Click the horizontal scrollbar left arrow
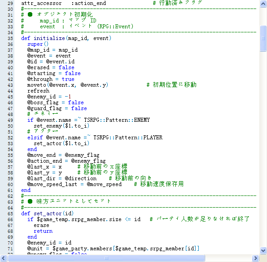The height and width of the screenshot is (262, 267). click(4, 258)
